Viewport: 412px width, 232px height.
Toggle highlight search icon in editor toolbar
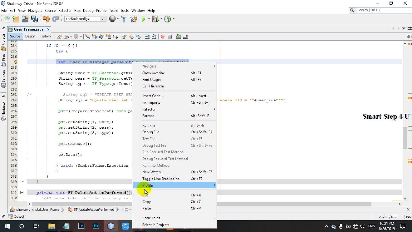tap(108, 36)
